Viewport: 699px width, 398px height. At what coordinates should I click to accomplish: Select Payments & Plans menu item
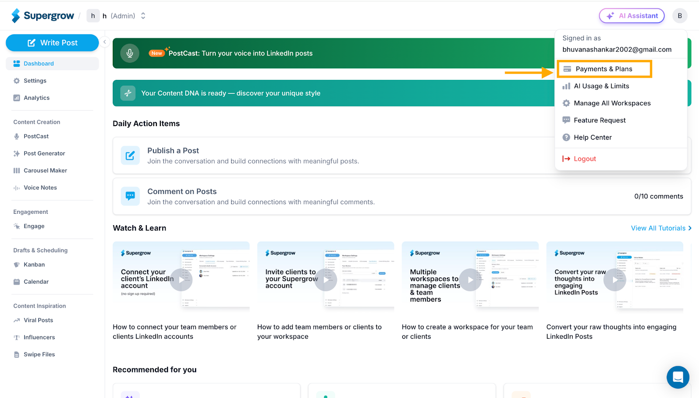(604, 69)
